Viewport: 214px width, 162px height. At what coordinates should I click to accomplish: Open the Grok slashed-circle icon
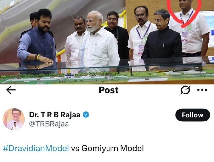[185, 90]
